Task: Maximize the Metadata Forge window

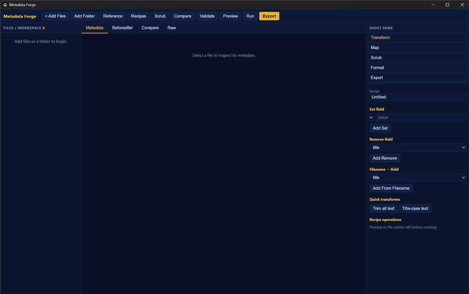Action: point(447,5)
